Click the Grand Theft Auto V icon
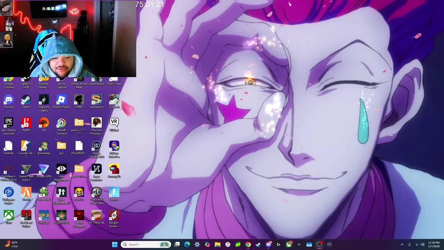 tap(26, 173)
